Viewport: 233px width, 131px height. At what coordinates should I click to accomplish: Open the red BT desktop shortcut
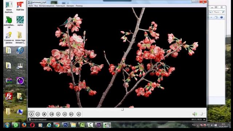click(x=20, y=6)
